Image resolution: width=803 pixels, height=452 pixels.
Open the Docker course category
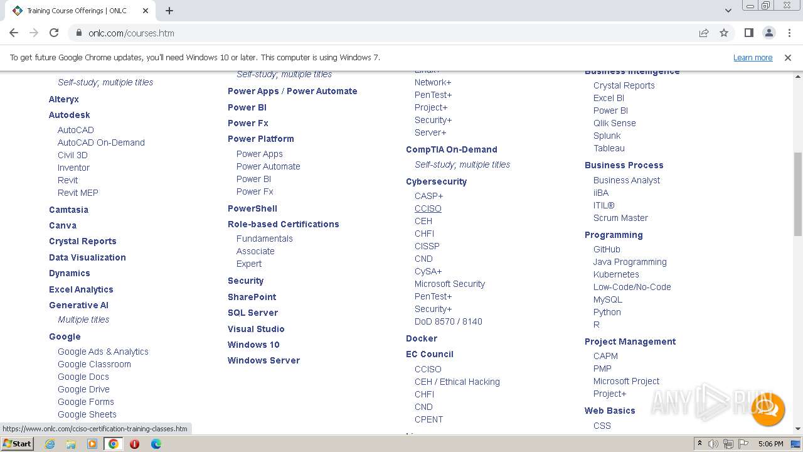[422, 338]
